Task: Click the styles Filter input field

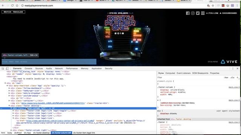Action: pos(190,78)
